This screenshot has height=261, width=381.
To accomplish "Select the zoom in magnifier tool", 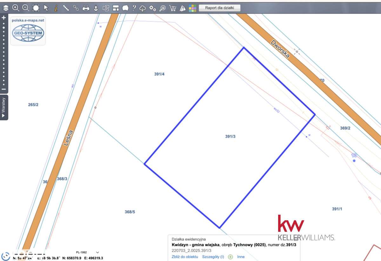I will (x=16, y=8).
